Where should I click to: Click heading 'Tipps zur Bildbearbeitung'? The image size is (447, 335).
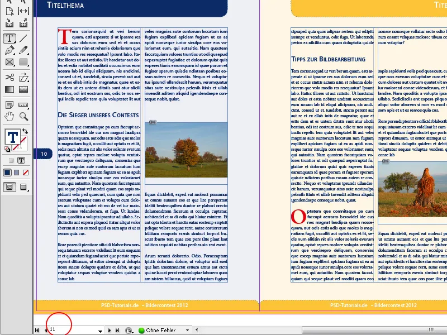[328, 59]
